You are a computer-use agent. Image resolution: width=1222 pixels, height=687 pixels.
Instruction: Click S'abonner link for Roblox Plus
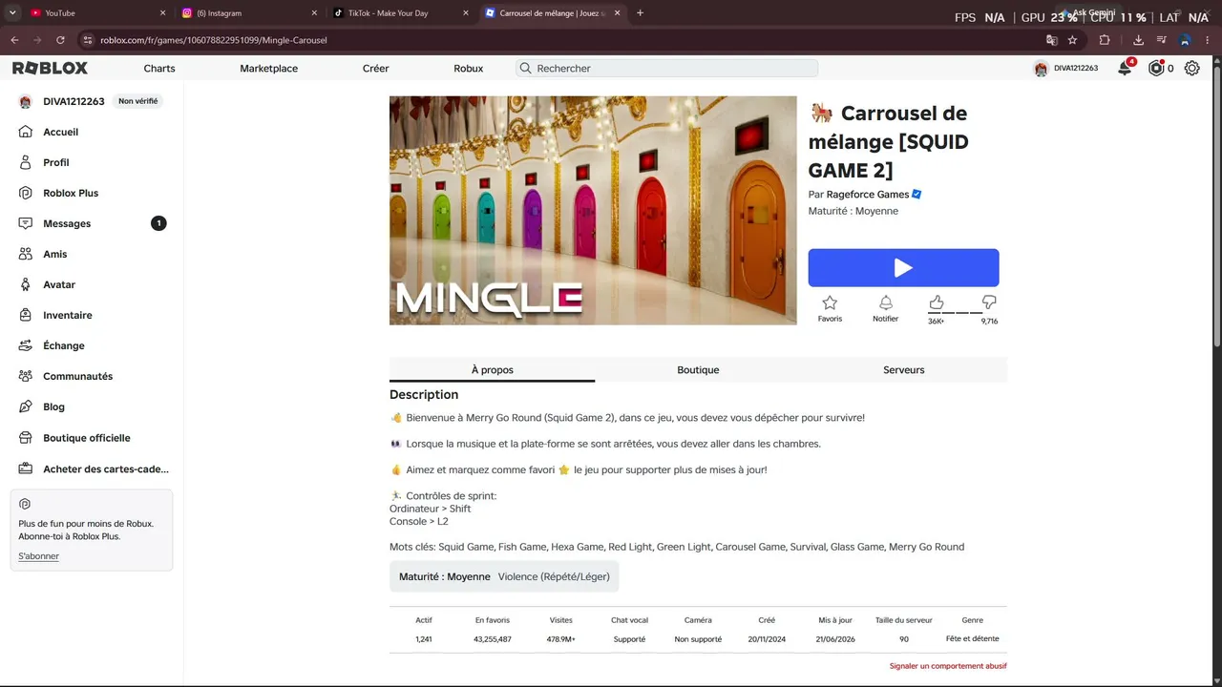[x=38, y=556]
